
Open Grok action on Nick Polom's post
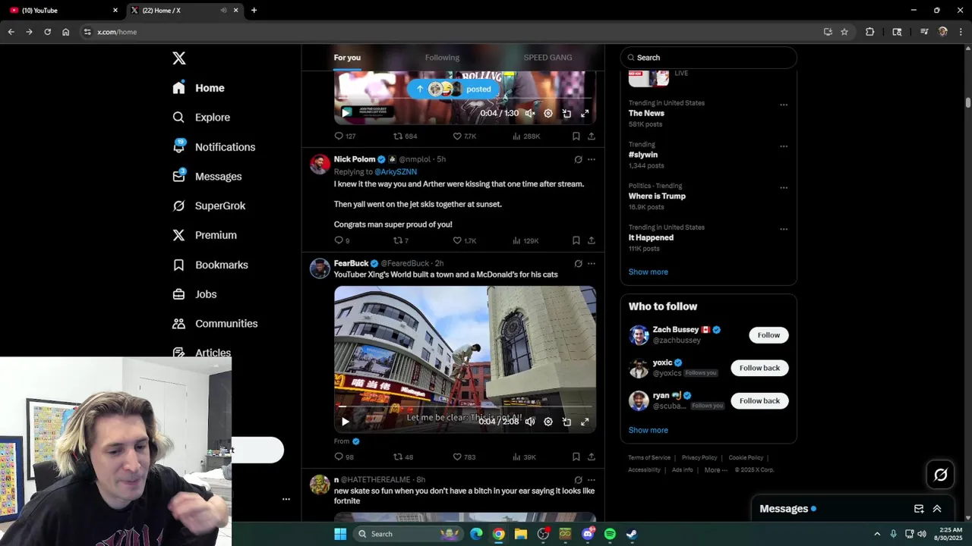[578, 159]
